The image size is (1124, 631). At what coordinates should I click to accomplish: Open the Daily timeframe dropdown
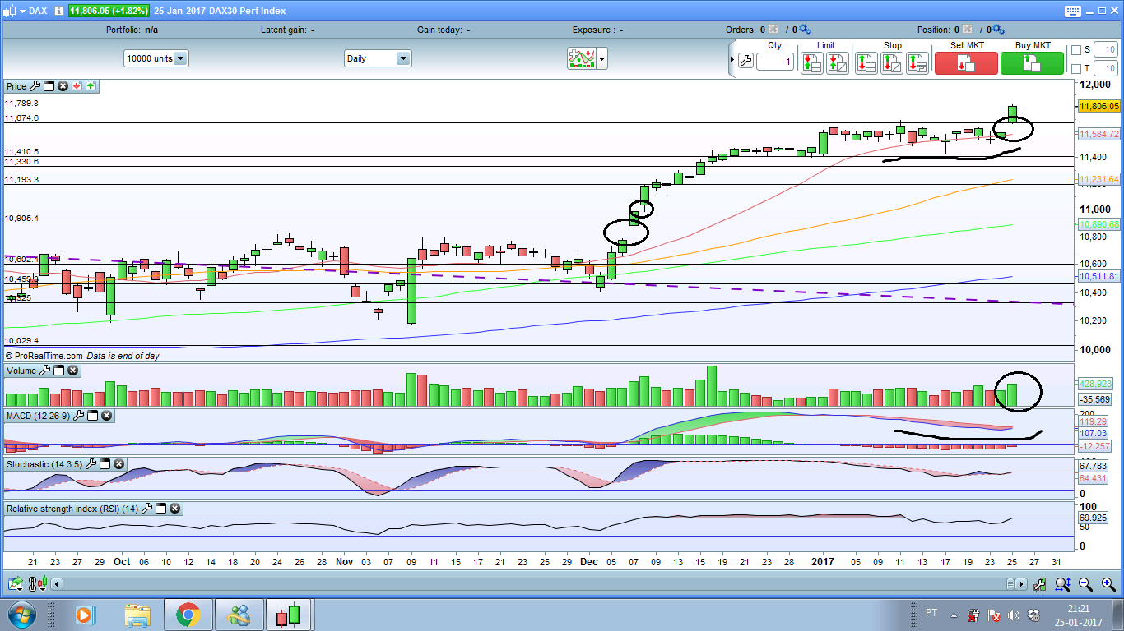pos(402,58)
